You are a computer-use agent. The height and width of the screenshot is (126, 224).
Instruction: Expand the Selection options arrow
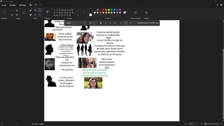[x=4, y=15]
